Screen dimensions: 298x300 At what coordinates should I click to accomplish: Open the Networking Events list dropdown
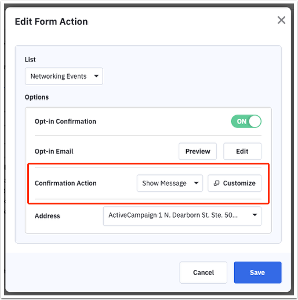point(64,76)
